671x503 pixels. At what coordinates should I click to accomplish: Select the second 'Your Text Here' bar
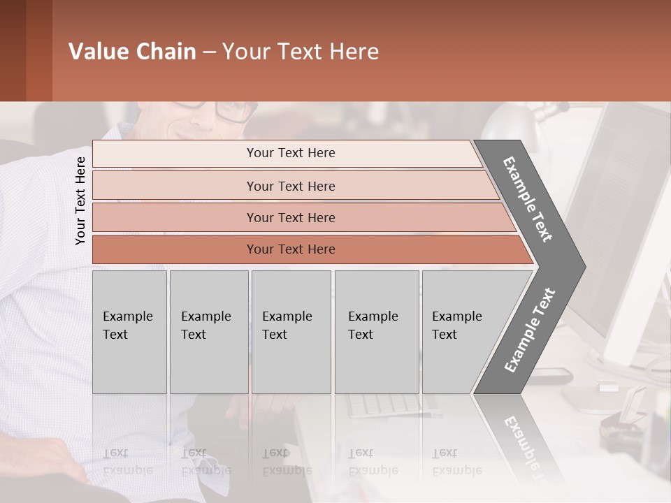click(x=296, y=185)
